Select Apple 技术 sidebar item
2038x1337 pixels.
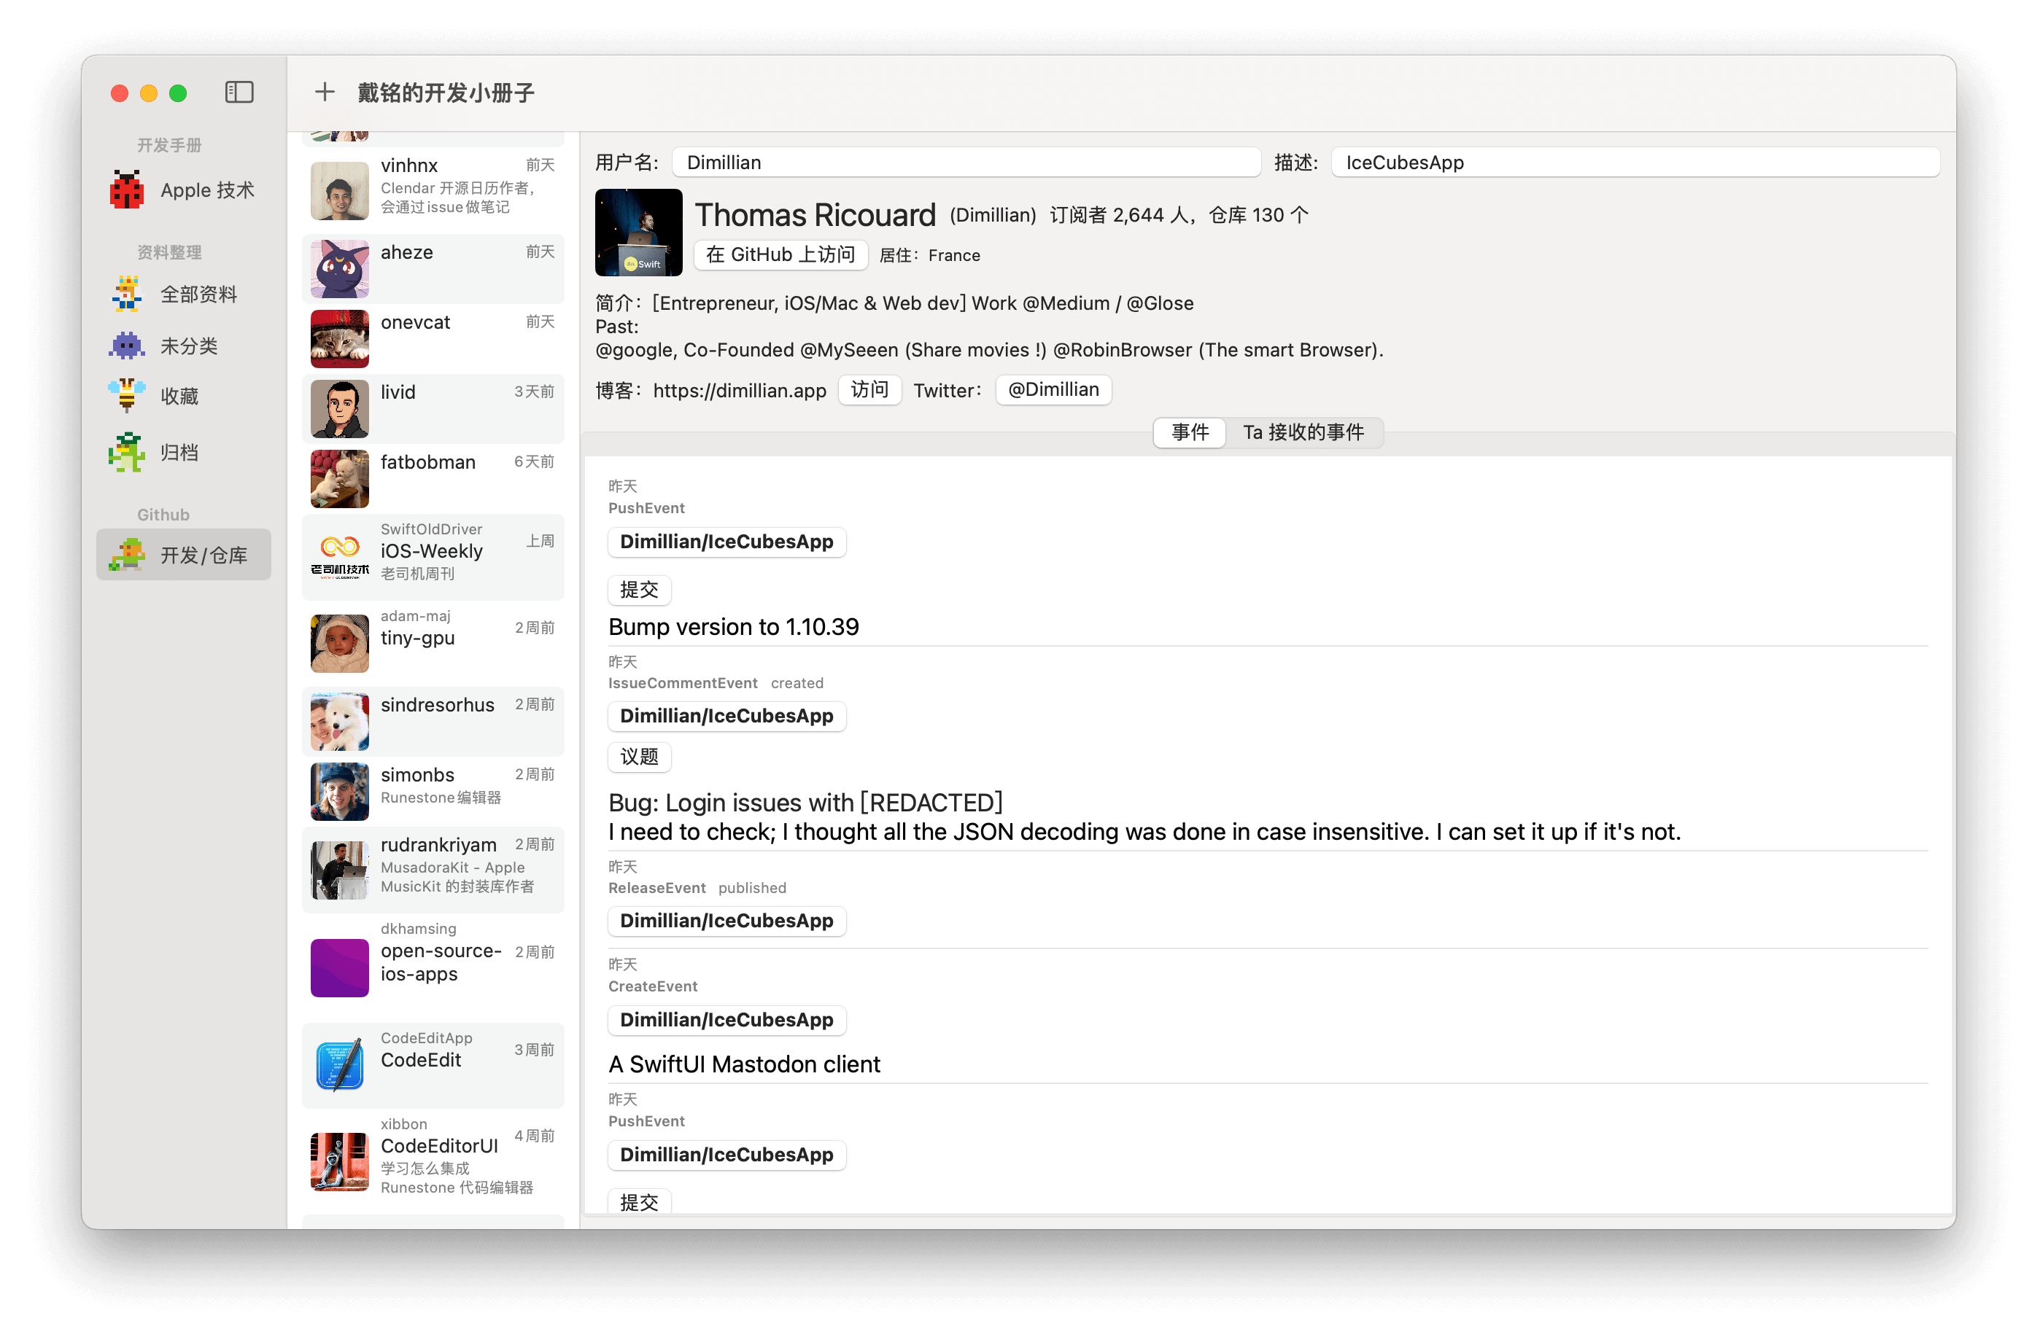click(x=183, y=190)
